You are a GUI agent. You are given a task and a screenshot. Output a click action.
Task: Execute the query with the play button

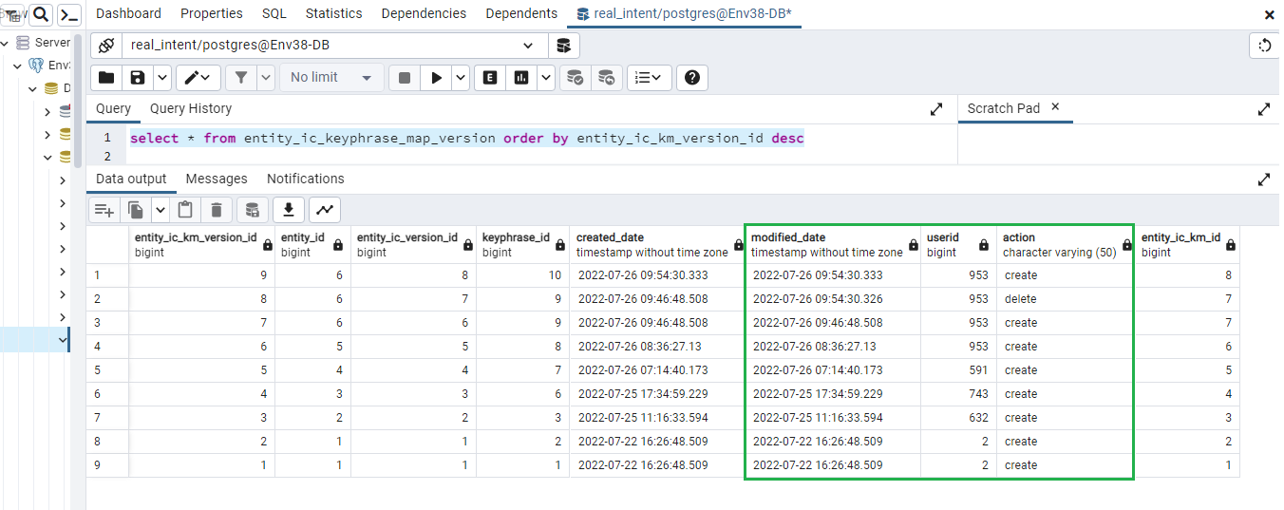(436, 78)
